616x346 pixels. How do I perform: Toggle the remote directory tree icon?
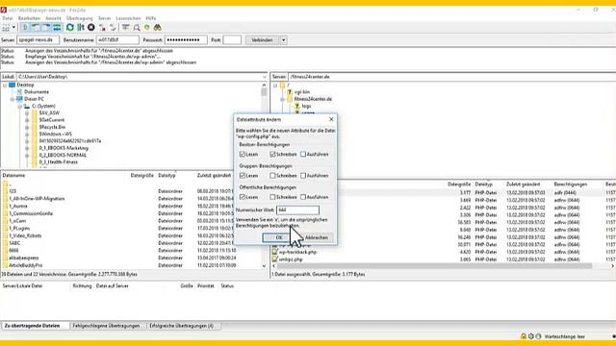point(46,28)
